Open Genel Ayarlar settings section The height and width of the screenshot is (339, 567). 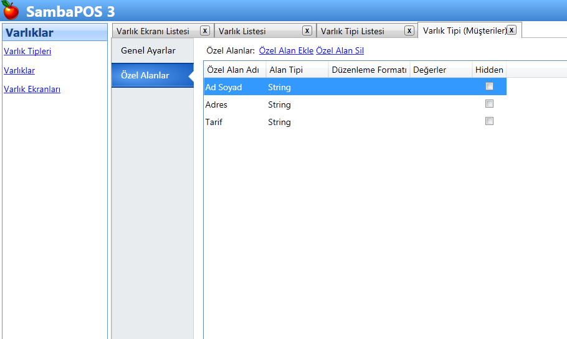tap(148, 50)
